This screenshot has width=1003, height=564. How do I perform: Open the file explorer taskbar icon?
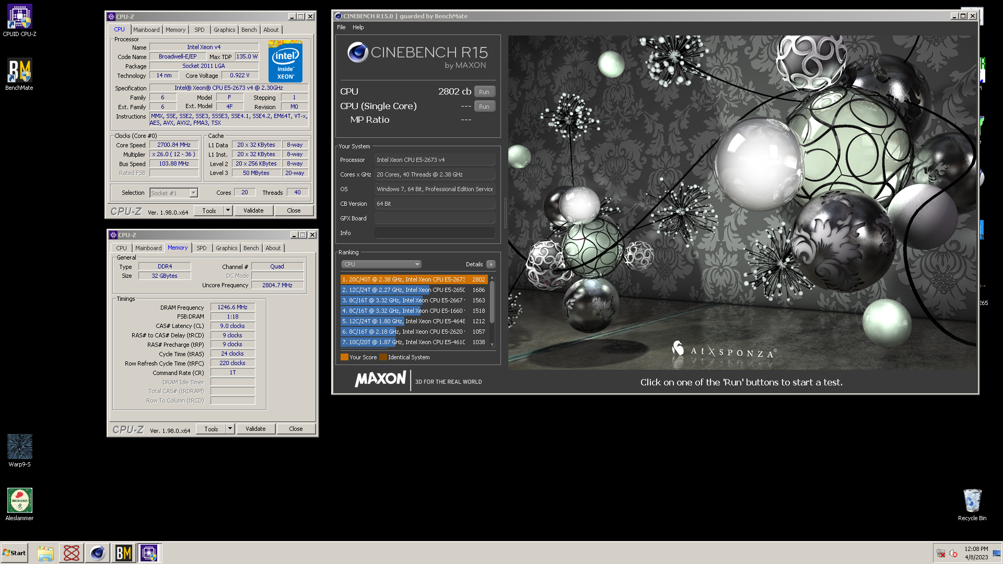(x=45, y=553)
